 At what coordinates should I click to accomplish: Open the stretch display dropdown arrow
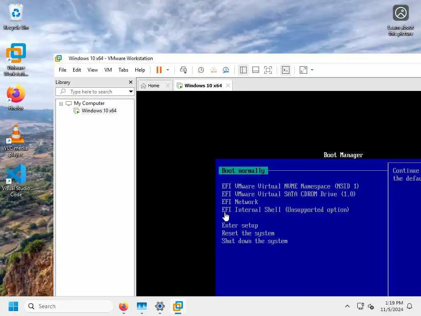(312, 70)
